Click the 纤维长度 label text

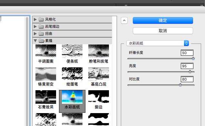coord(136,53)
